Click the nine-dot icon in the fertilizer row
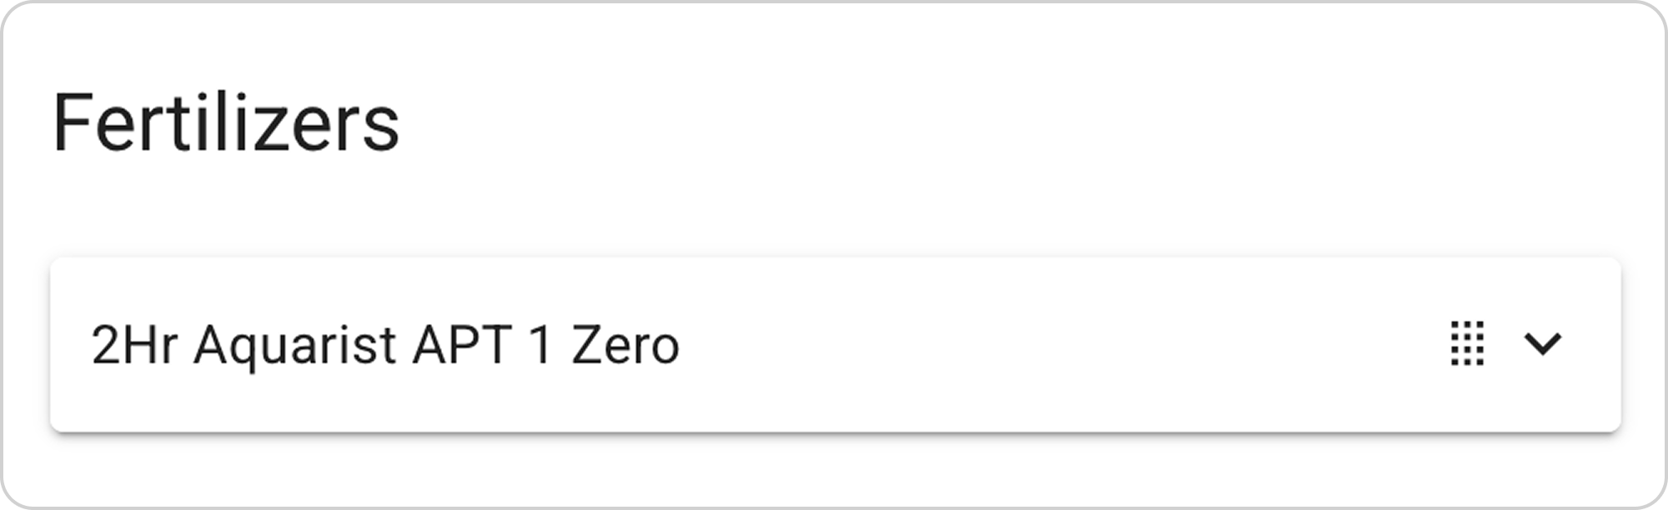The height and width of the screenshot is (510, 1668). [x=1467, y=343]
